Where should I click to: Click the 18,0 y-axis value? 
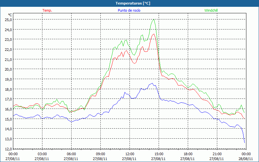click(x=8, y=89)
